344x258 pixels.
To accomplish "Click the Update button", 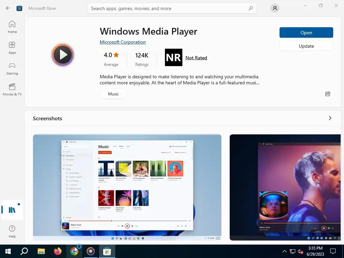I will tap(306, 46).
